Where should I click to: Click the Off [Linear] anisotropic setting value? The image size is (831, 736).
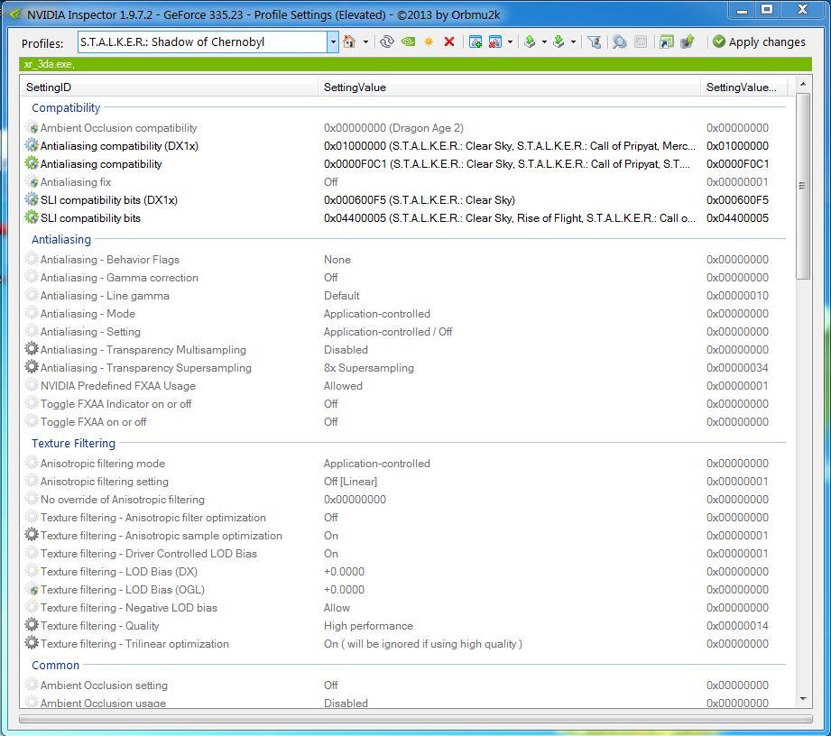pos(350,482)
